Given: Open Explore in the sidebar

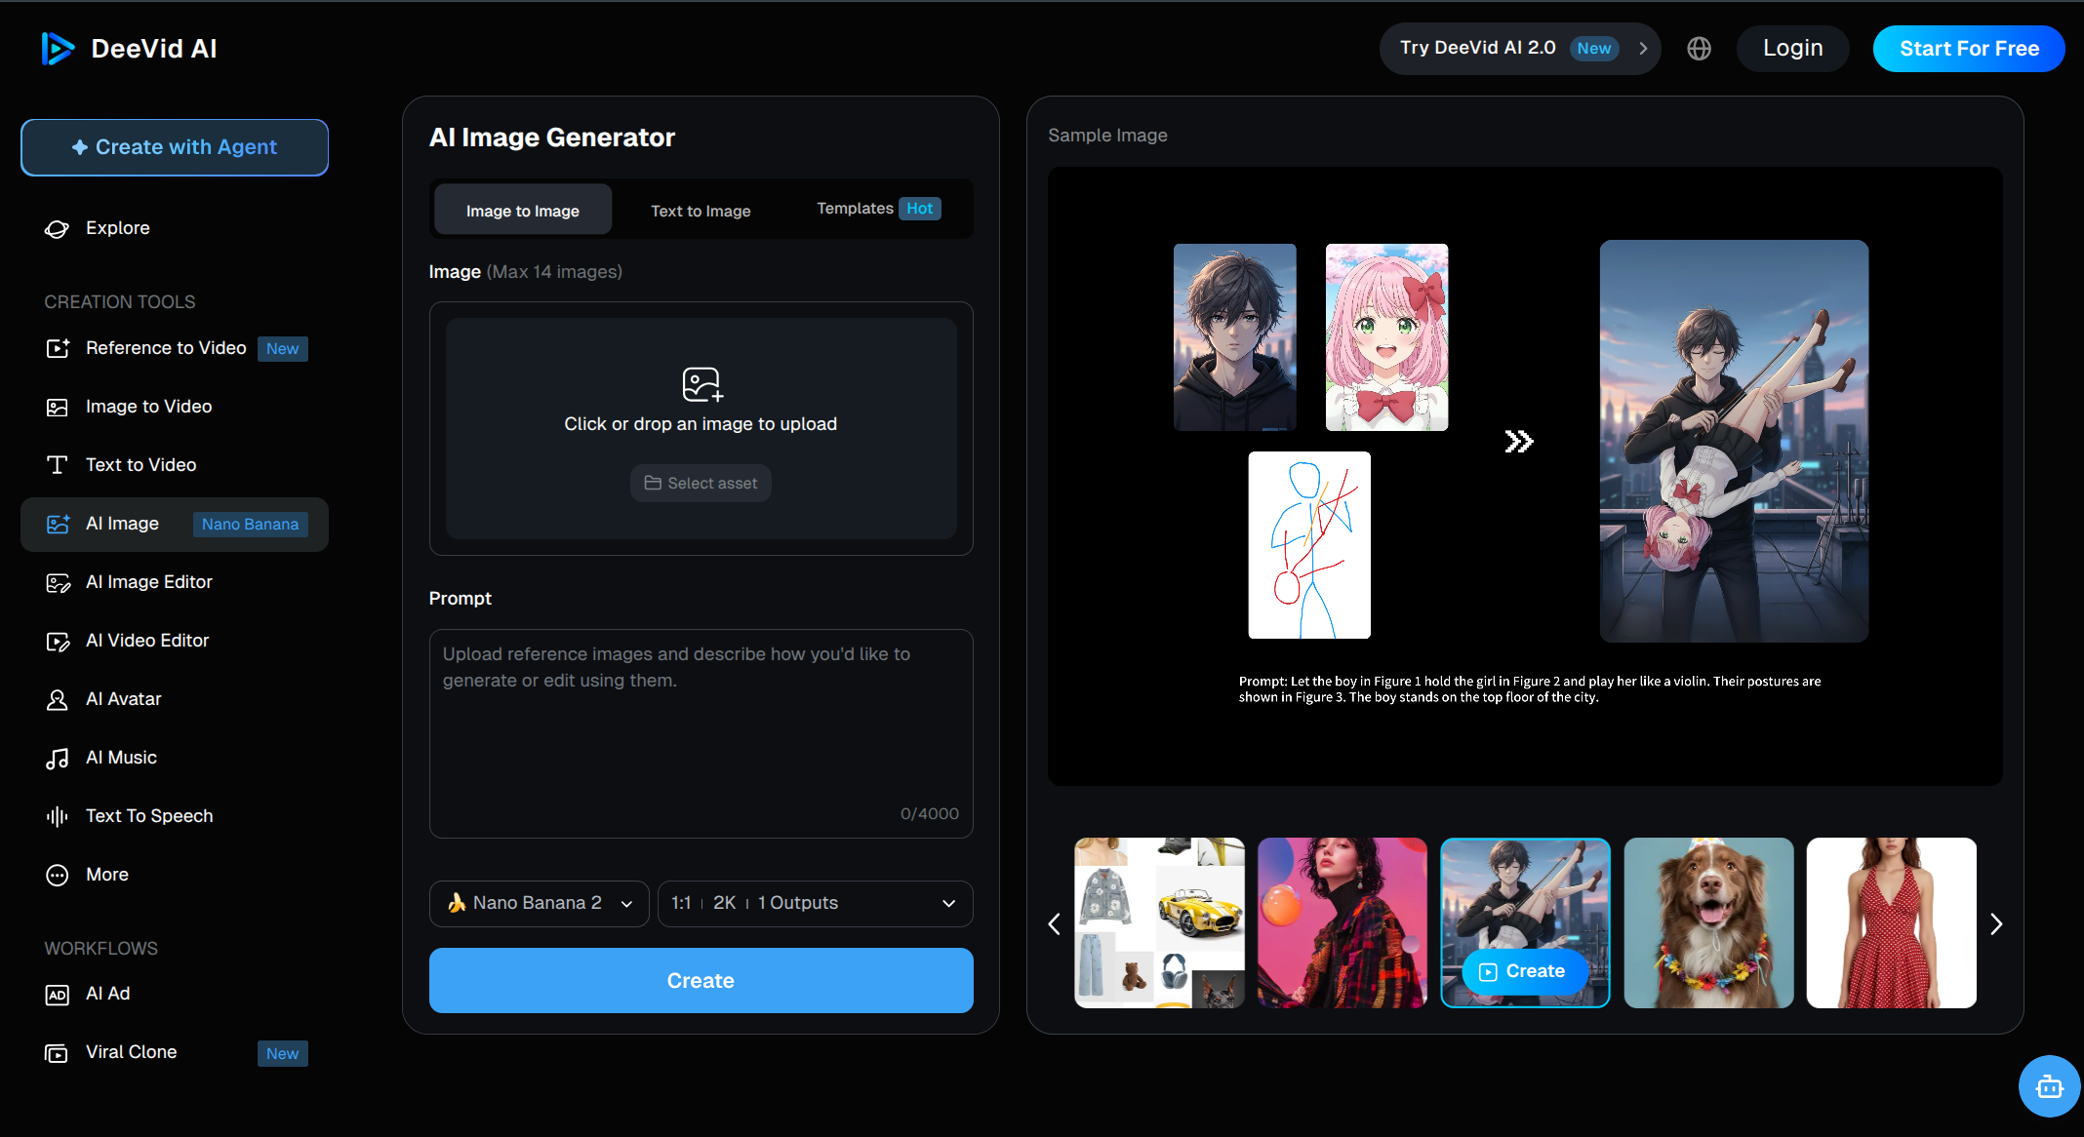Looking at the screenshot, I should 175,228.
